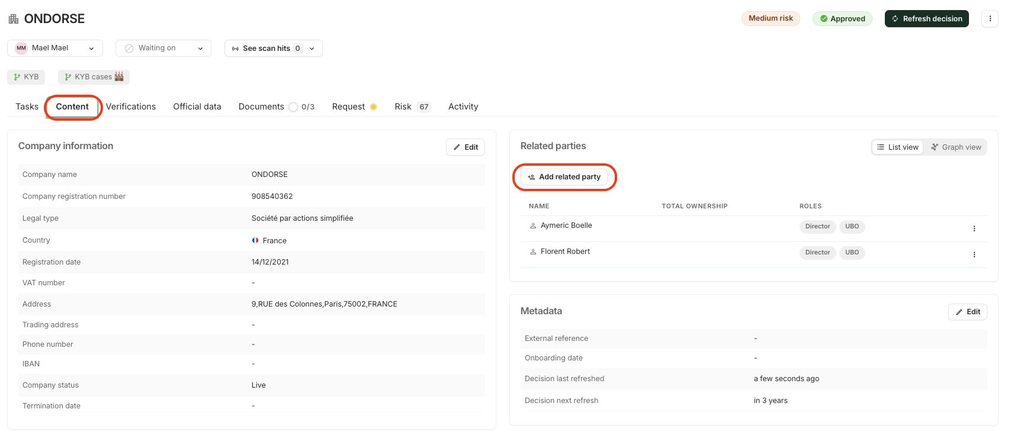The height and width of the screenshot is (435, 1011).
Task: Switch to the Verifications tab
Action: (x=131, y=107)
